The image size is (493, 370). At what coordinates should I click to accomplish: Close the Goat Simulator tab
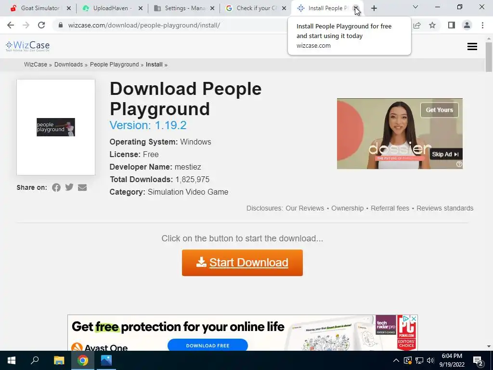(69, 9)
